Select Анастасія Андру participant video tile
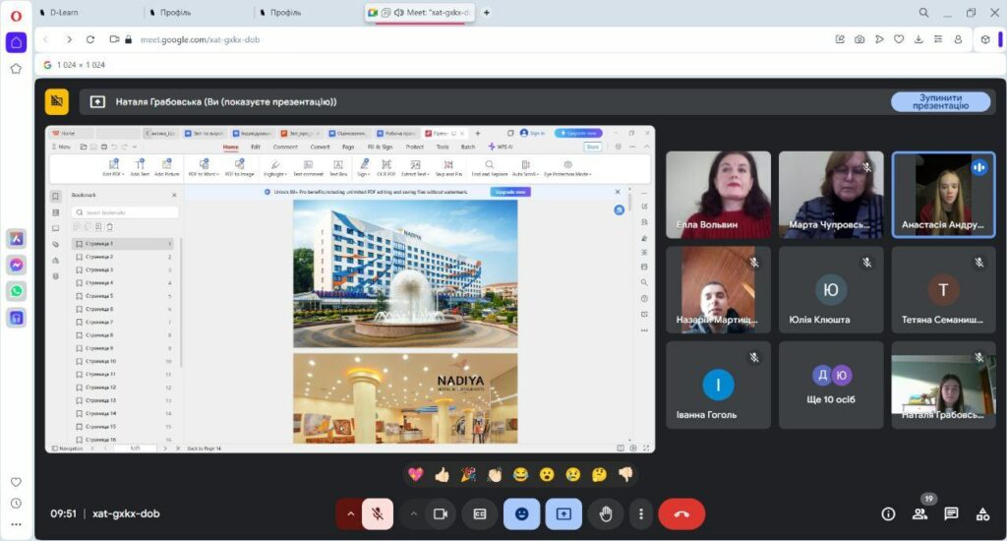This screenshot has height=541, width=1007. (x=943, y=194)
